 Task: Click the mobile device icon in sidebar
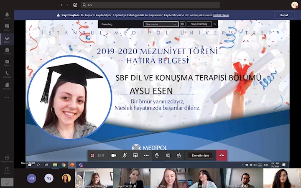(x=7, y=182)
